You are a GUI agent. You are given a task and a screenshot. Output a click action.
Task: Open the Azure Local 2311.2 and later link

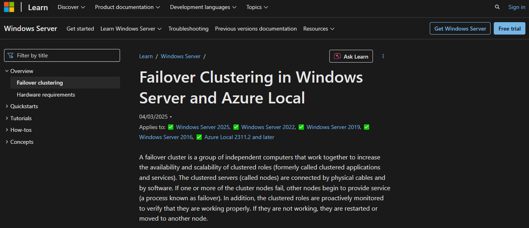pyautogui.click(x=239, y=137)
